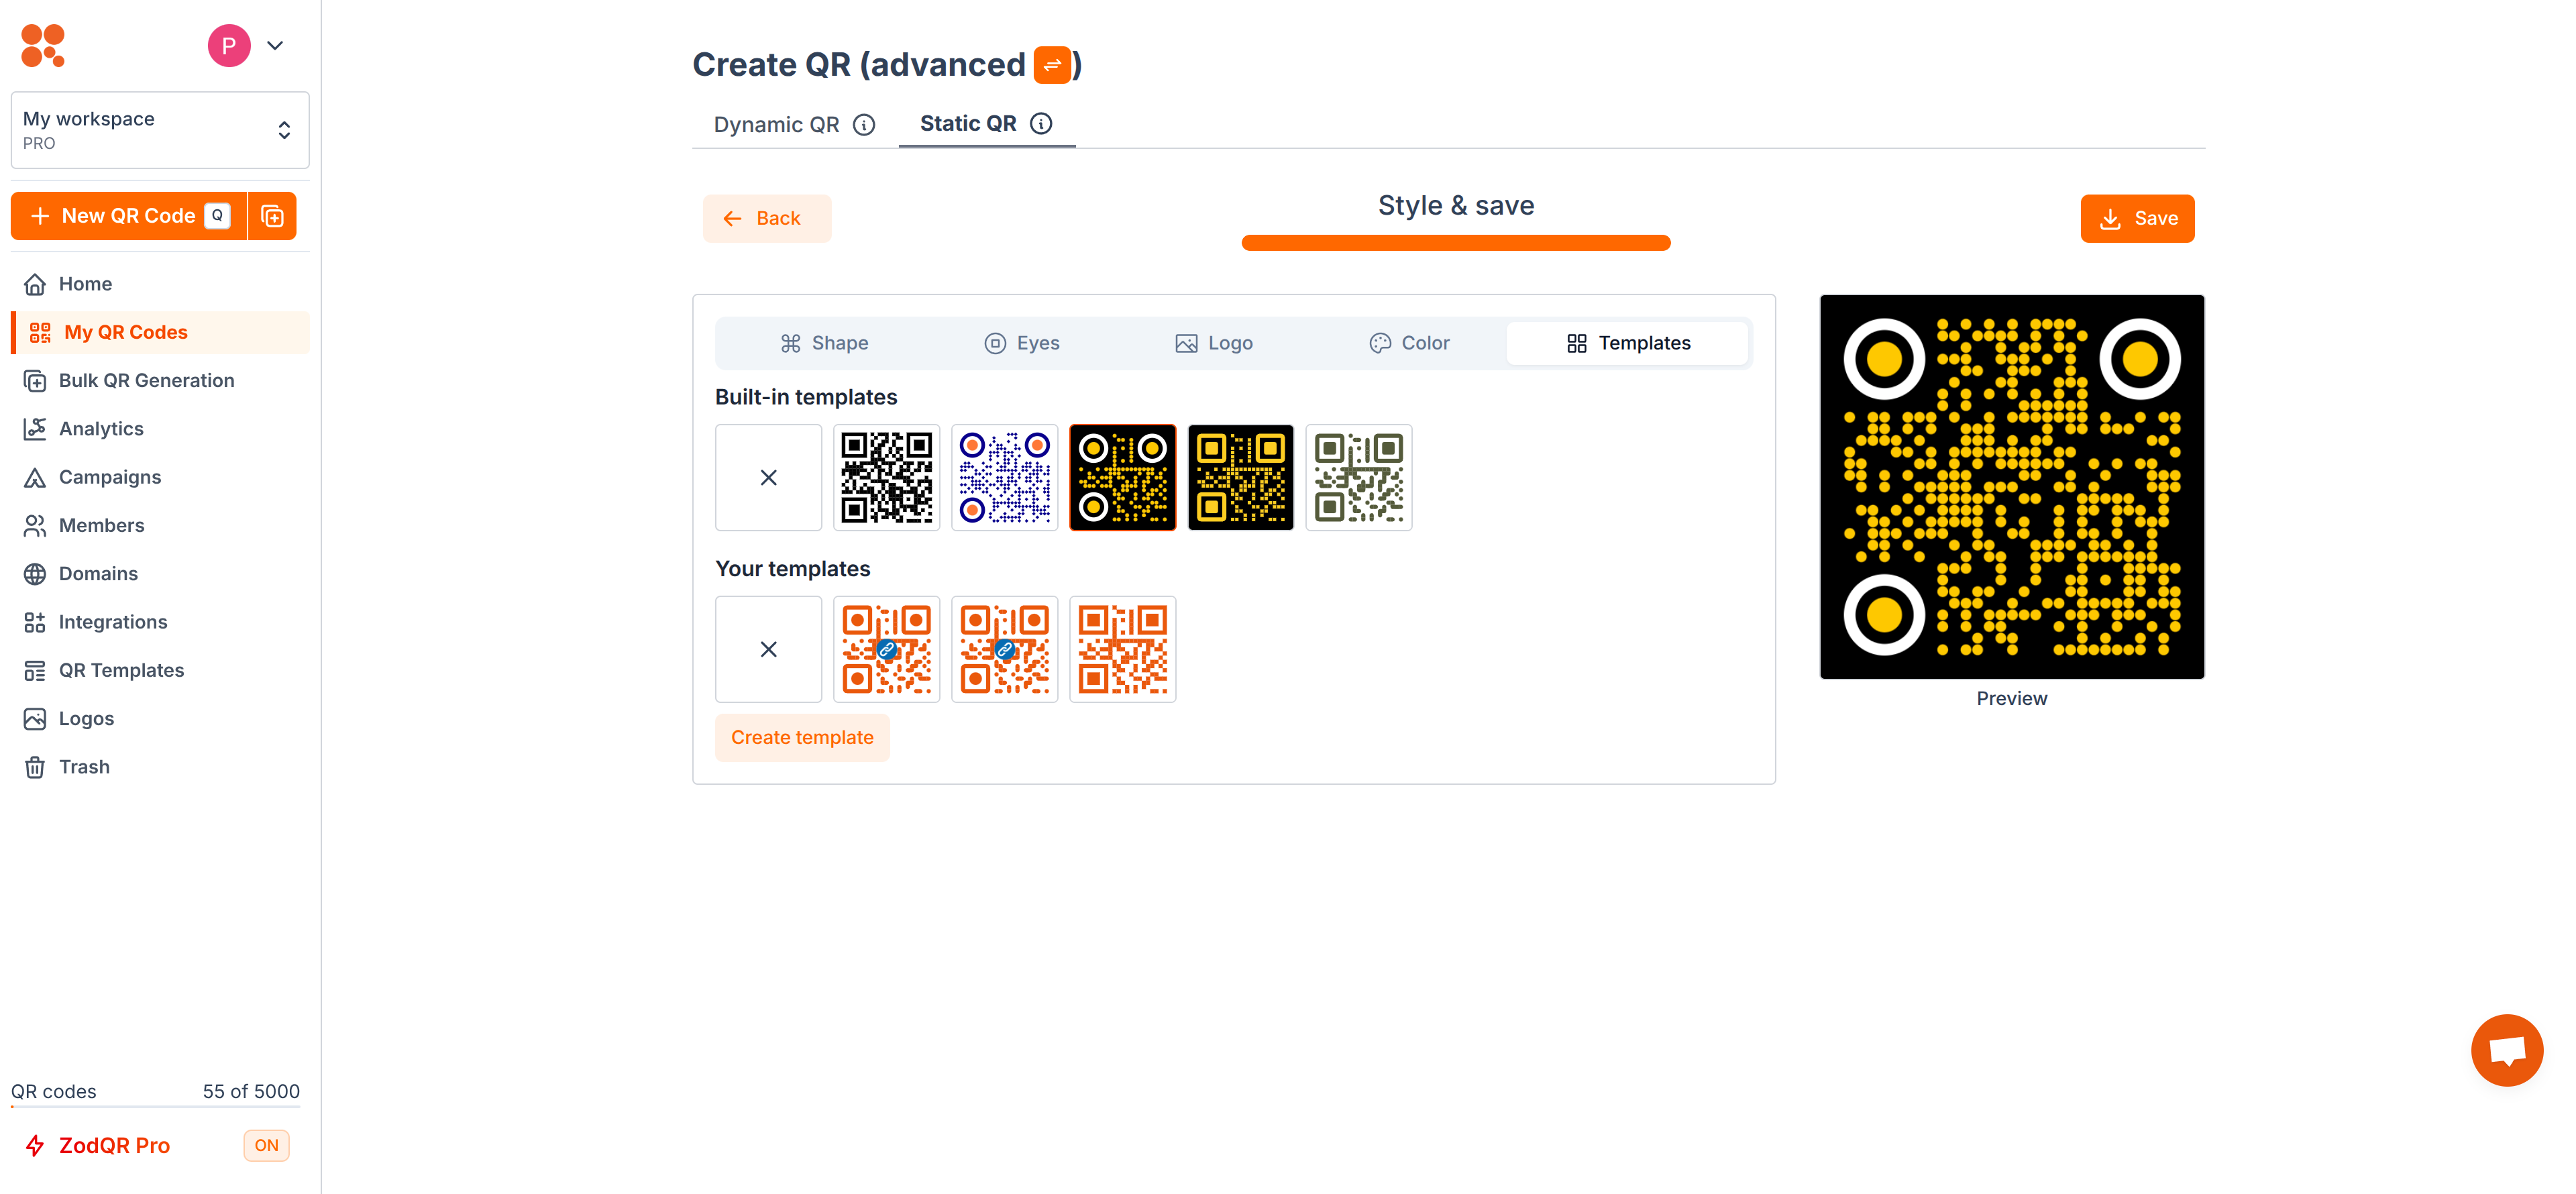Click the ZodQR logo icon

[43, 46]
